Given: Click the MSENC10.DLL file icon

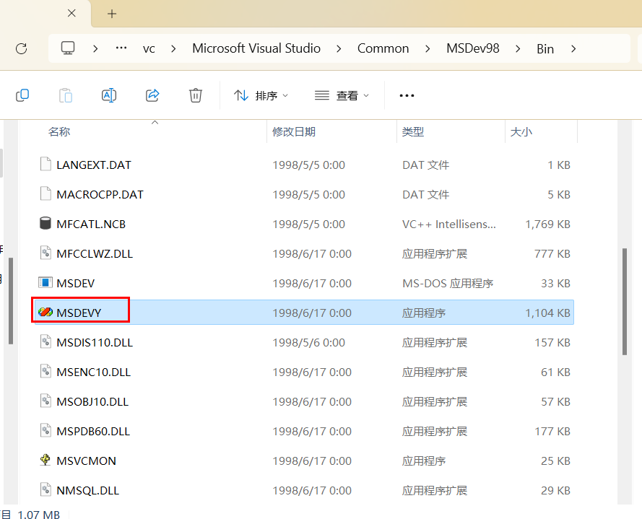Looking at the screenshot, I should point(45,371).
